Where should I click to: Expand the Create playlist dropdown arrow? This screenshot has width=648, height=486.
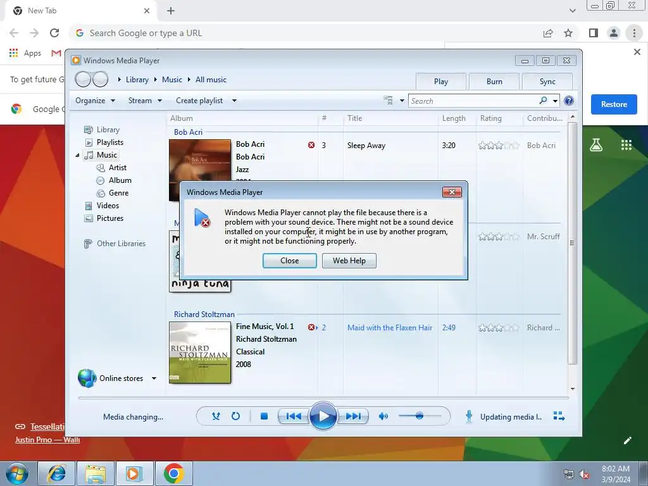pos(234,101)
